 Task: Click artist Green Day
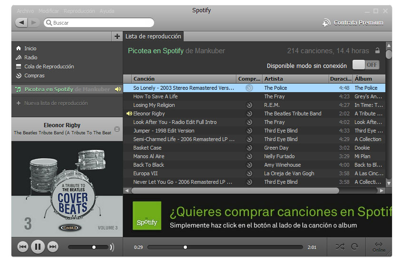pyautogui.click(x=276, y=148)
